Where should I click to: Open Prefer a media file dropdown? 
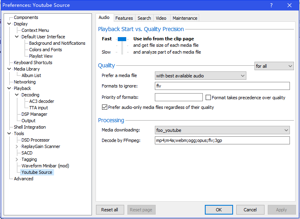(200, 76)
